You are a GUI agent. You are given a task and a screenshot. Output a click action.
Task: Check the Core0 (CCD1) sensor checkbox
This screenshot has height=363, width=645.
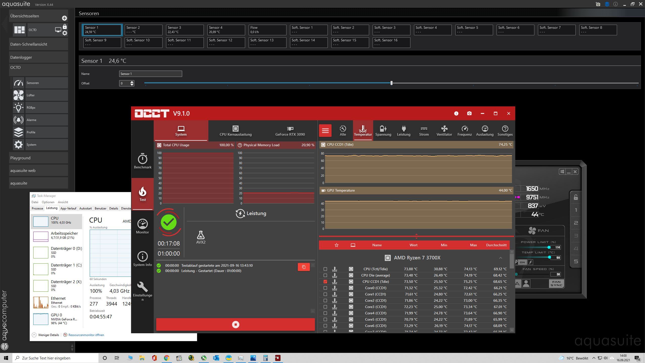(325, 288)
